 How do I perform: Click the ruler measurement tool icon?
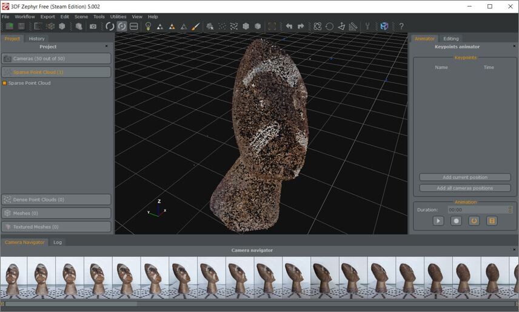[353, 27]
